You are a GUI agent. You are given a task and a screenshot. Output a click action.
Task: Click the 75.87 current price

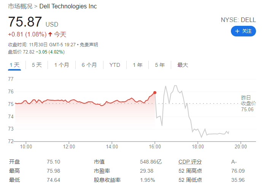click(25, 22)
